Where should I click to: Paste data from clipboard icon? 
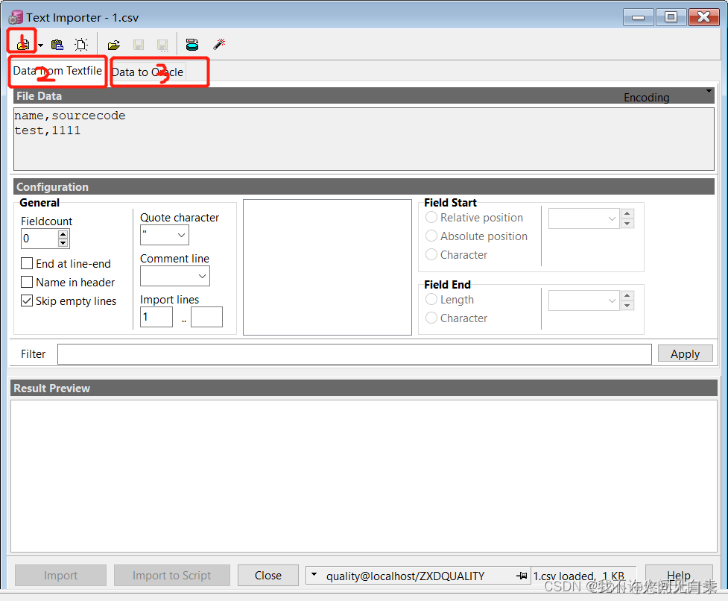[x=57, y=45]
